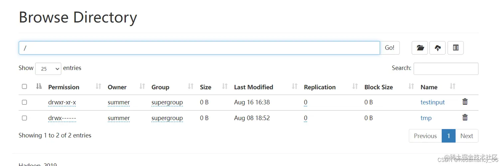The height and width of the screenshot is (166, 503).
Task: Click the Group column header
Action: tap(160, 87)
